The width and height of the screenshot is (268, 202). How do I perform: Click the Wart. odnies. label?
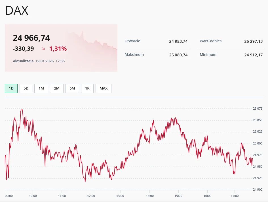point(211,41)
